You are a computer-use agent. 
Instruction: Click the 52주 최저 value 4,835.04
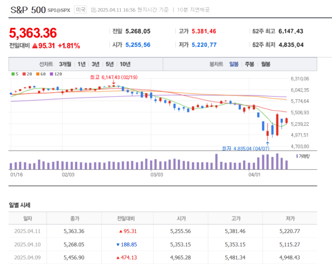coord(291,45)
